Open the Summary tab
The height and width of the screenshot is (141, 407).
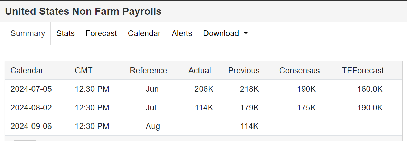coord(28,34)
